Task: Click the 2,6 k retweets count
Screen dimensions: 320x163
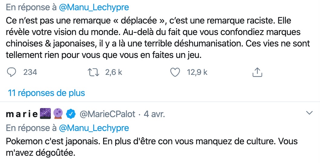Action: [113, 72]
